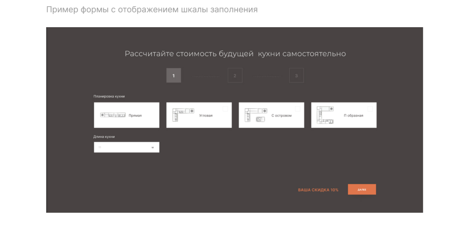Focus the Длина кухни length input field
This screenshot has height=231, width=475.
pyautogui.click(x=126, y=147)
